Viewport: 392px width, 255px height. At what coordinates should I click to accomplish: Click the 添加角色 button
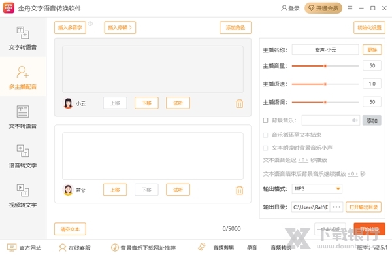pyautogui.click(x=235, y=27)
